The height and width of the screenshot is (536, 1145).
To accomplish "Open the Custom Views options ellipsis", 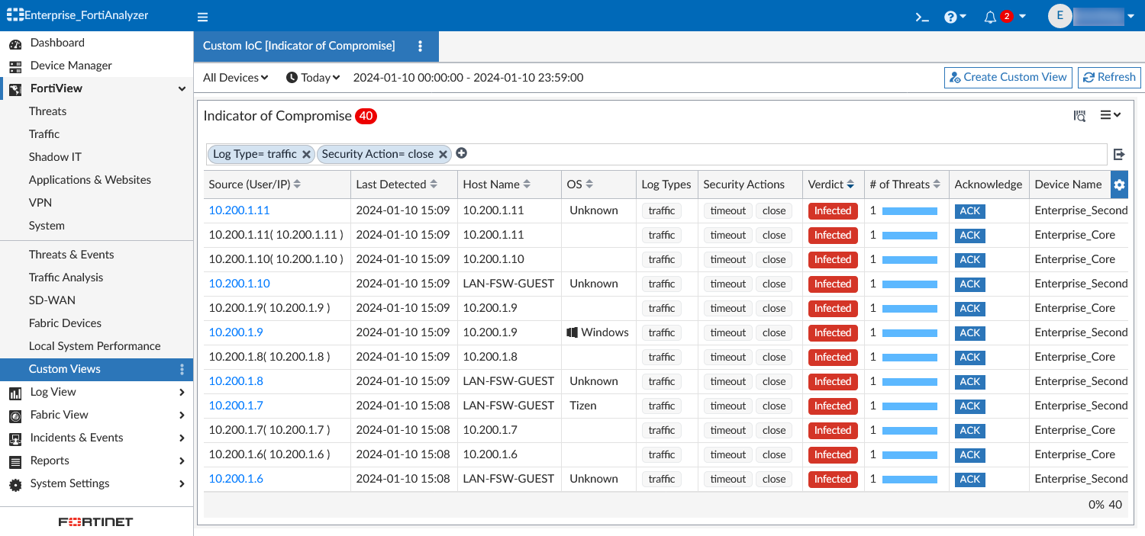I will pyautogui.click(x=182, y=369).
